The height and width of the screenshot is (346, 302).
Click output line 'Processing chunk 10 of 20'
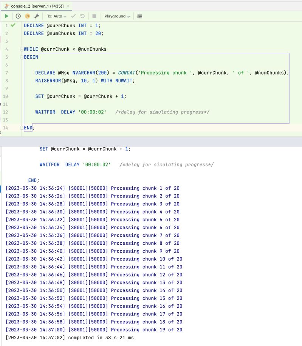pyautogui.click(x=94, y=259)
